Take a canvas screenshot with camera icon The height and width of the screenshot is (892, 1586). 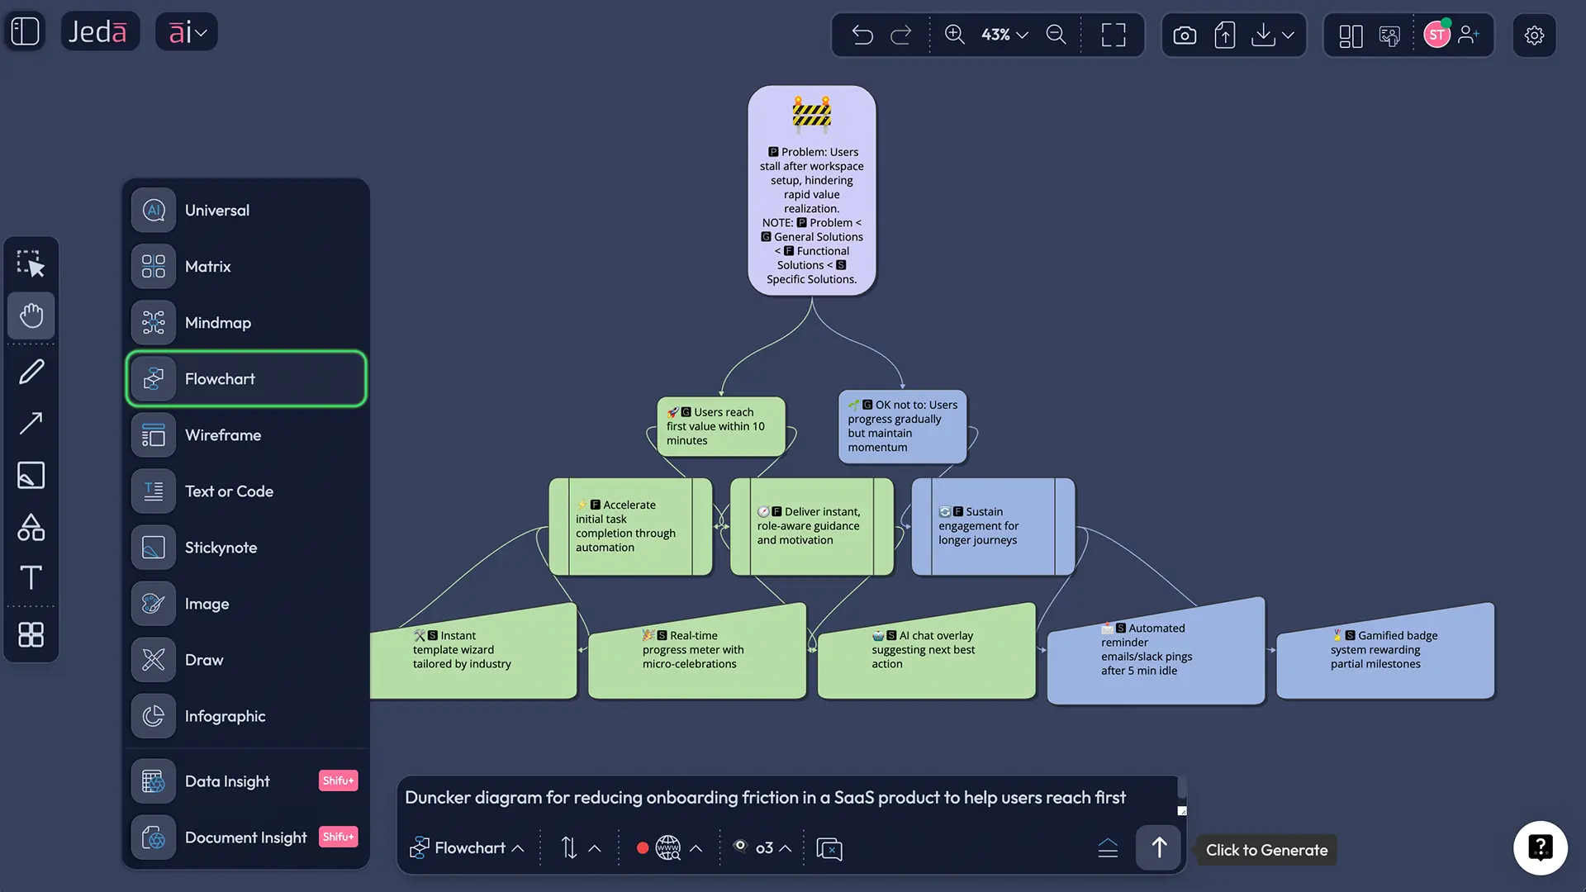point(1184,35)
